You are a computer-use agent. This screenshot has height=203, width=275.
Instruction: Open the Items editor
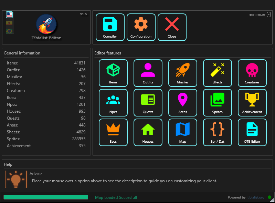pos(113,73)
